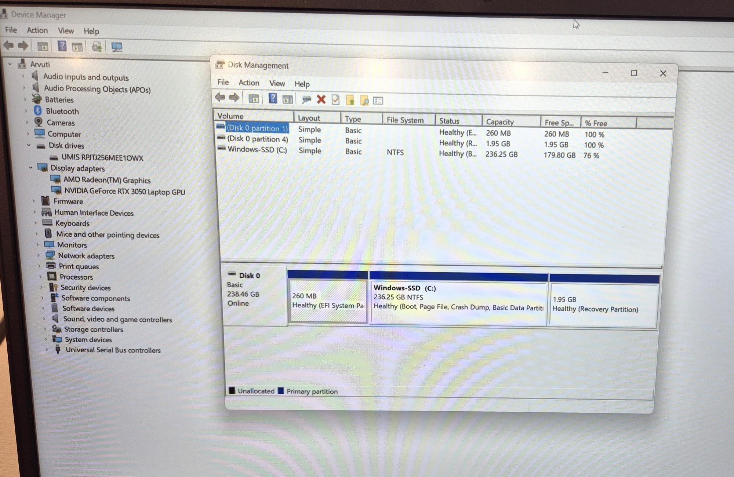Click the update driver icon in Device Manager

97,47
